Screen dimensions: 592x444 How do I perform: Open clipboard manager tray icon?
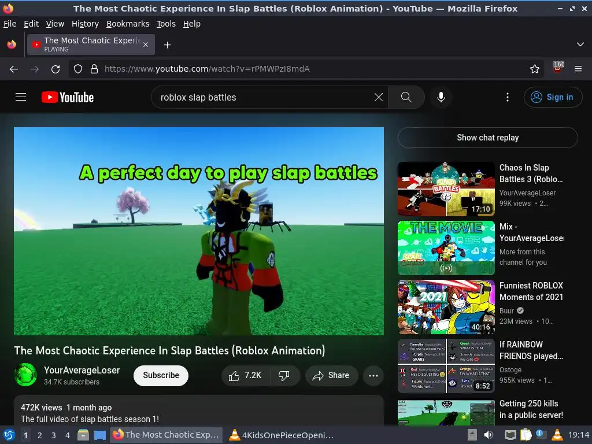[x=525, y=435]
